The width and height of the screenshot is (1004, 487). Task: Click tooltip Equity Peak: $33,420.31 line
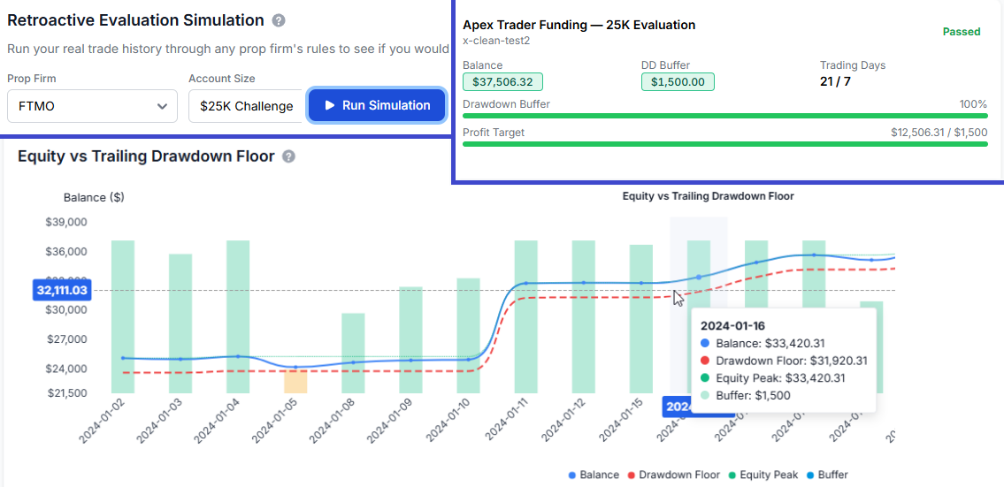pos(773,378)
